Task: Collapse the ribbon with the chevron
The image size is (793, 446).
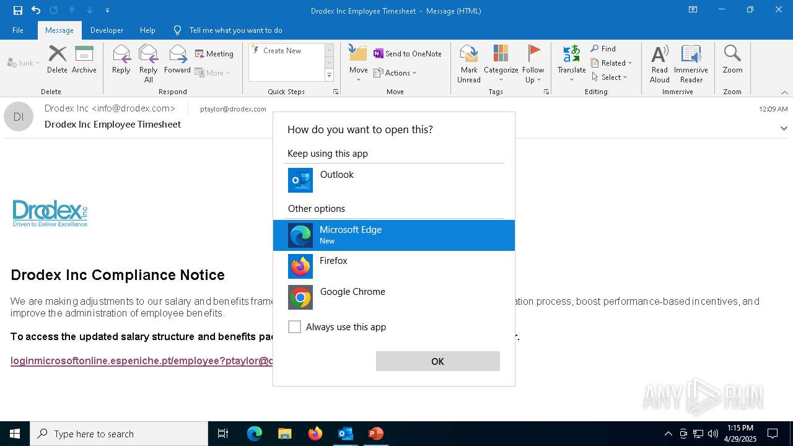Action: click(784, 92)
